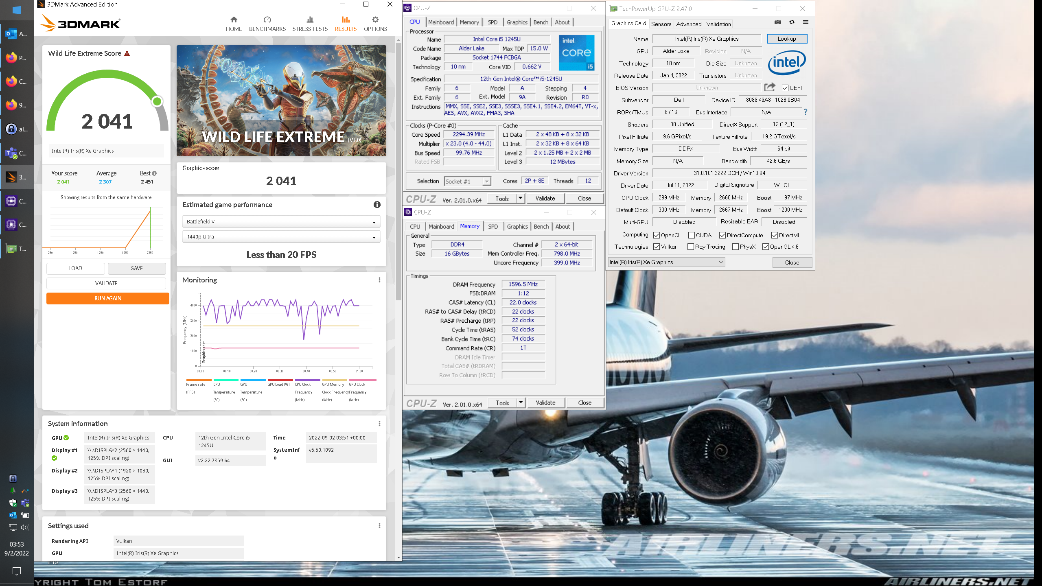This screenshot has height=586, width=1042.
Task: Click the Close button in GPU-Z
Action: 792,262
